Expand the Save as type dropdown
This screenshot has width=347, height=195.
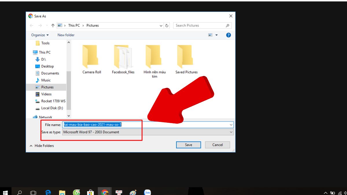coord(231,132)
